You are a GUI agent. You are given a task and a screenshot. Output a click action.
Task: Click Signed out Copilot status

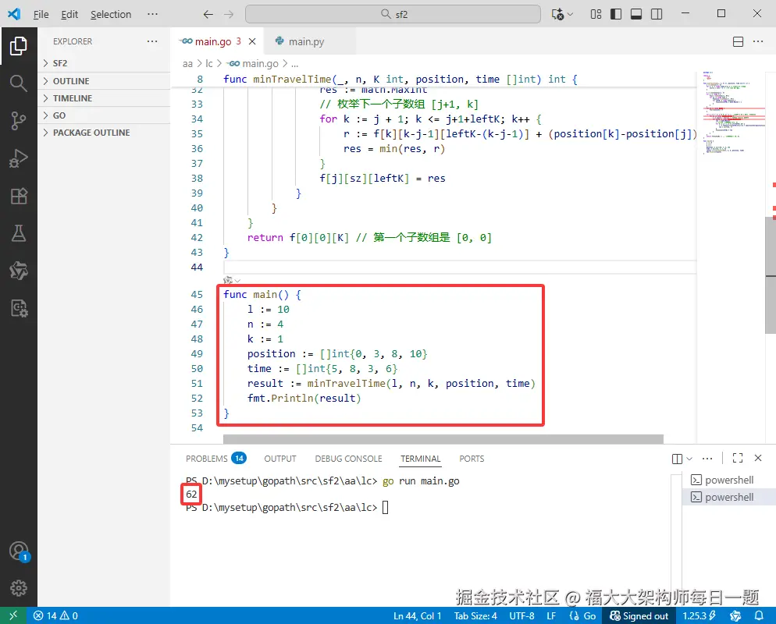coord(639,615)
